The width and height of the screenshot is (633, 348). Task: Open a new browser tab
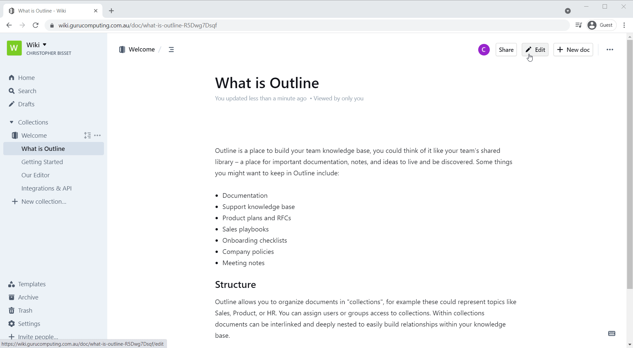pyautogui.click(x=112, y=11)
